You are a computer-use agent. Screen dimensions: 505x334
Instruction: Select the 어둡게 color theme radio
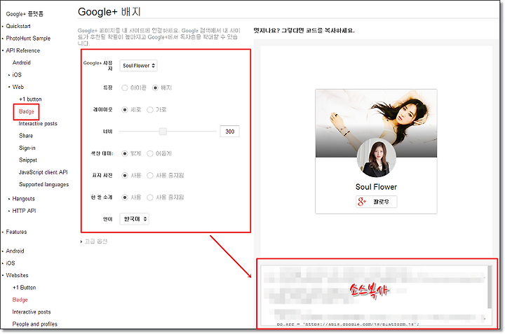pos(150,153)
